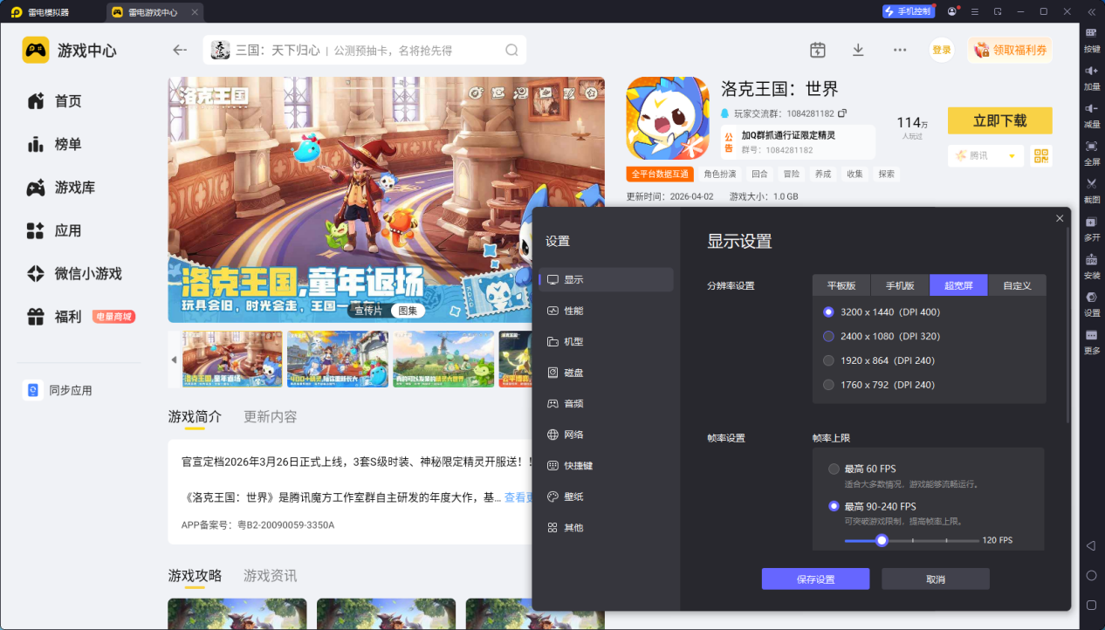Image resolution: width=1105 pixels, height=630 pixels.
Task: Switch to the 平板版 resolution tab
Action: (x=841, y=285)
